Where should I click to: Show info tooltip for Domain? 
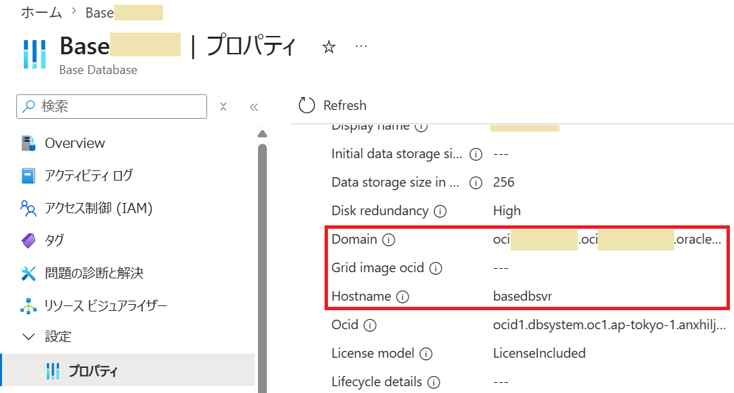pyautogui.click(x=388, y=240)
